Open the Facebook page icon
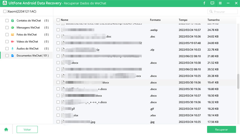The height and width of the screenshot is (134, 240). point(204,3)
